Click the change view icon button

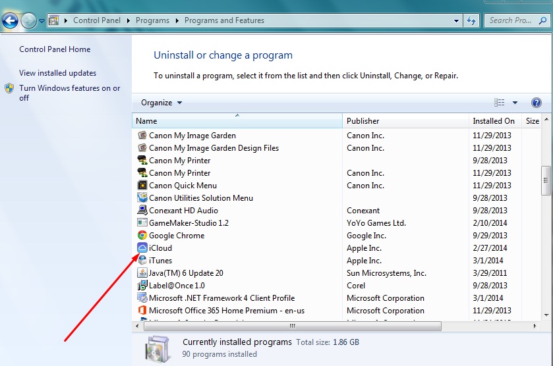point(499,103)
